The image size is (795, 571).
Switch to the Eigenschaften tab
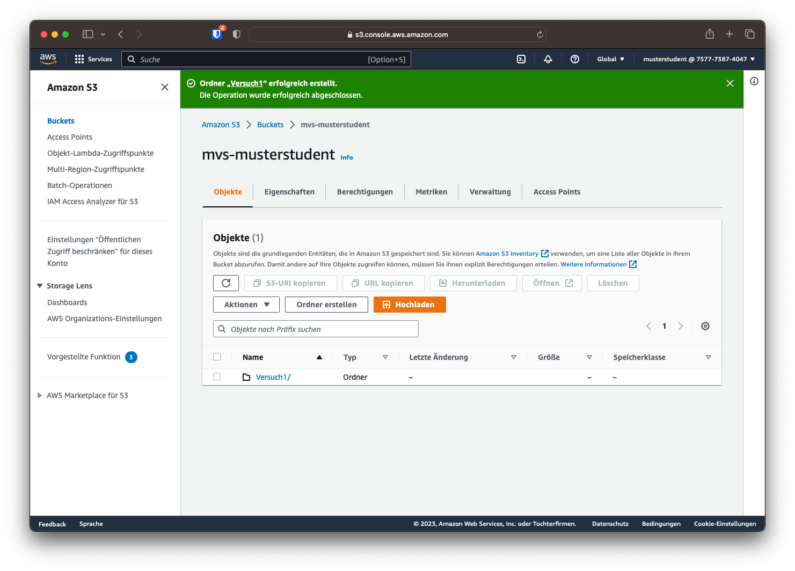[x=289, y=192]
